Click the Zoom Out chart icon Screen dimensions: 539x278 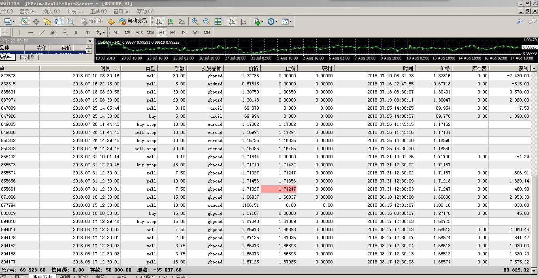click(207, 21)
